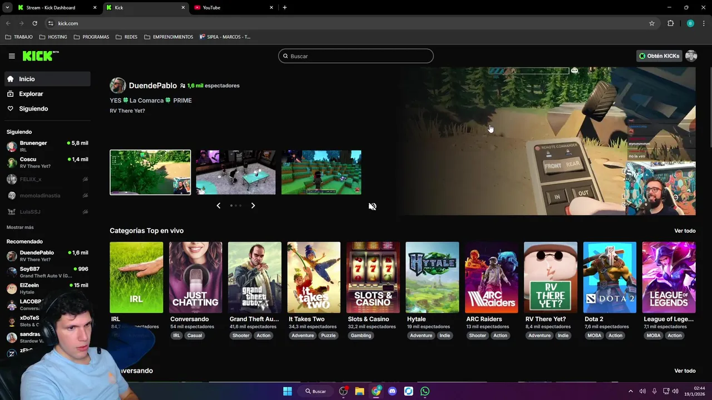Screen dimensions: 712x400
Task: Open Inicio in the sidebar
Action: click(47, 79)
